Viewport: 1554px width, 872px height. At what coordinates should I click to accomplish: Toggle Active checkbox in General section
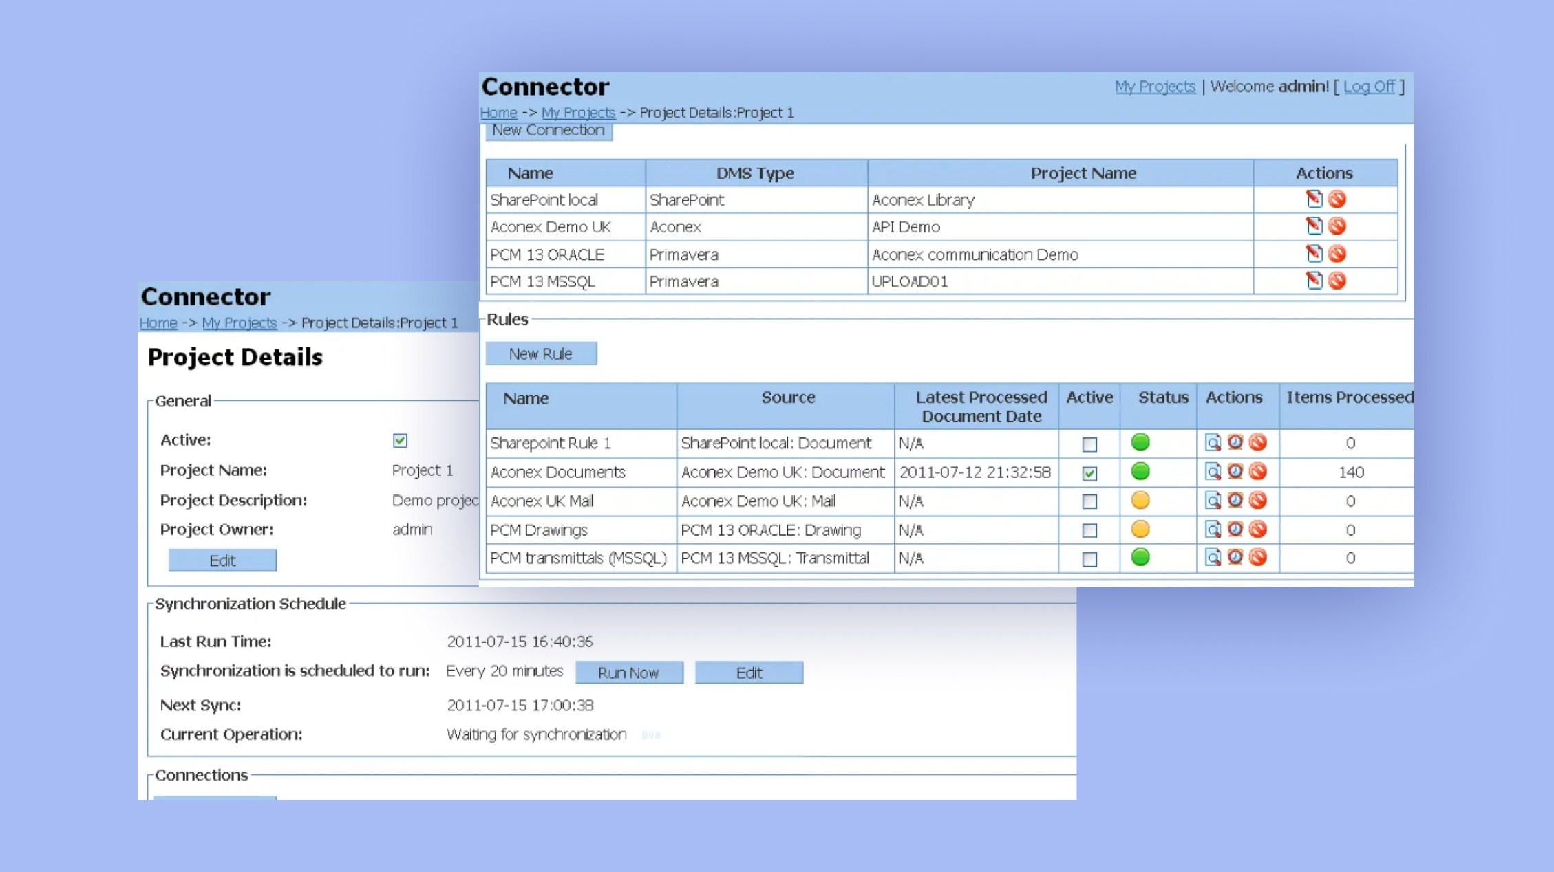[x=400, y=440]
